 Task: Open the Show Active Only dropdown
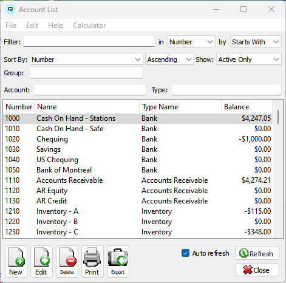pyautogui.click(x=249, y=60)
